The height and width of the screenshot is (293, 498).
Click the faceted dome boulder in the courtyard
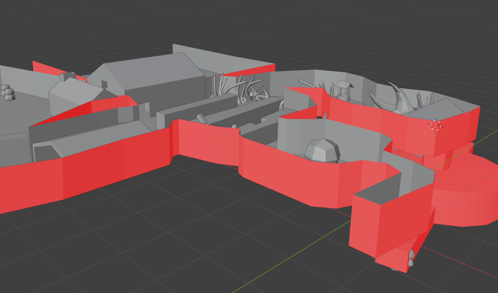322,150
